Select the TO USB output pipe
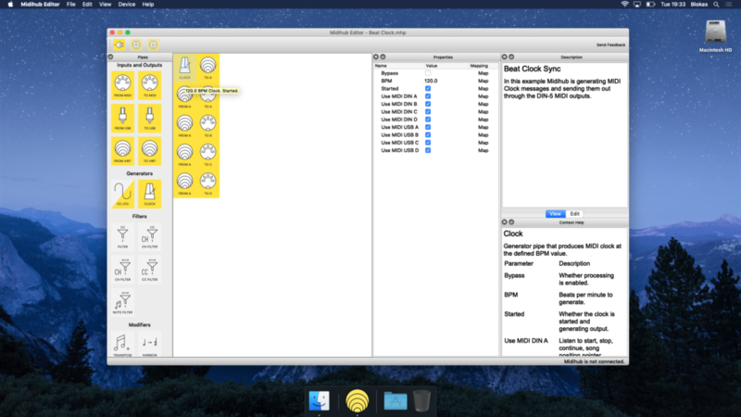 (148, 117)
